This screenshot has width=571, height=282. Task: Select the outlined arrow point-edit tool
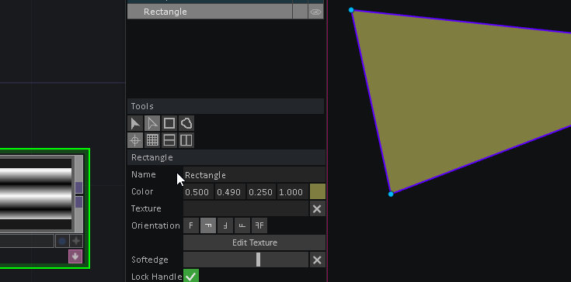152,123
